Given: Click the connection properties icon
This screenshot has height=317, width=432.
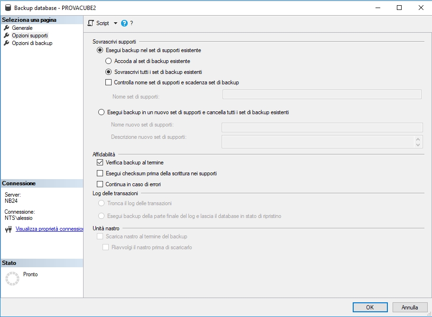Looking at the screenshot, I should pyautogui.click(x=9, y=229).
